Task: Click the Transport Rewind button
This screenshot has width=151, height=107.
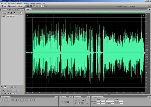Action: coord(24,100)
